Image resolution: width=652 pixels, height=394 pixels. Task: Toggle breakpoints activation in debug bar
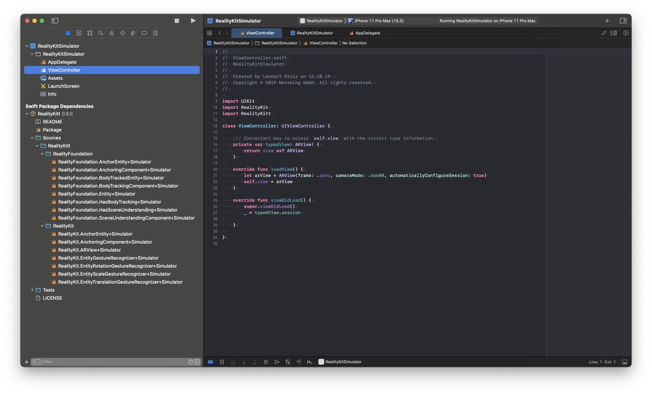pos(210,362)
